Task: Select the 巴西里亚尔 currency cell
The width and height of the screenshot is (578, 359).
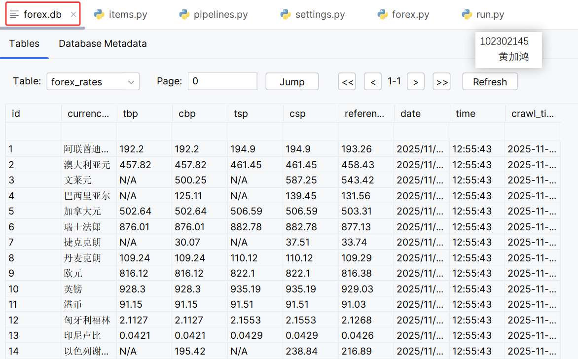Action: [x=88, y=196]
